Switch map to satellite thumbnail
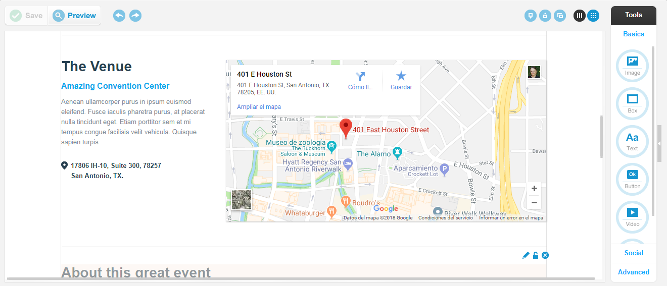The height and width of the screenshot is (286, 667). point(242,199)
